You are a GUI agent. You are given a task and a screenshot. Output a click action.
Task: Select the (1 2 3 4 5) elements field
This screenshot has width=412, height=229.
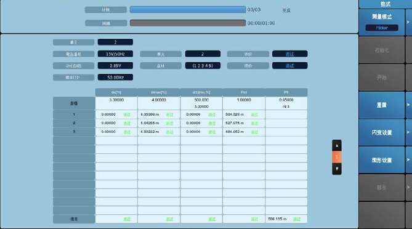pos(203,66)
